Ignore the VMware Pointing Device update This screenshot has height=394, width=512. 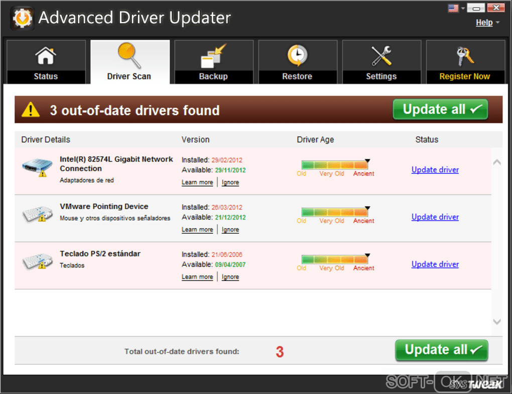point(230,230)
